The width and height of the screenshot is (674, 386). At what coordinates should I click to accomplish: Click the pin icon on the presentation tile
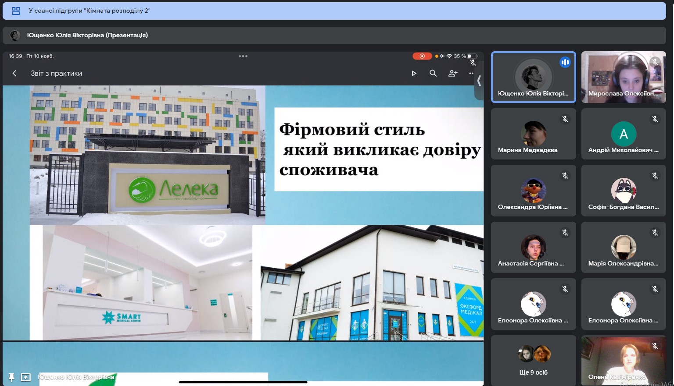11,377
